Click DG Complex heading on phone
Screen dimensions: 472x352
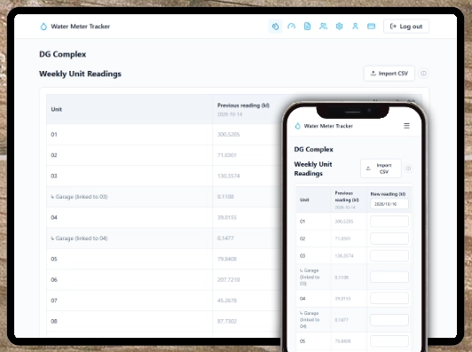point(314,150)
